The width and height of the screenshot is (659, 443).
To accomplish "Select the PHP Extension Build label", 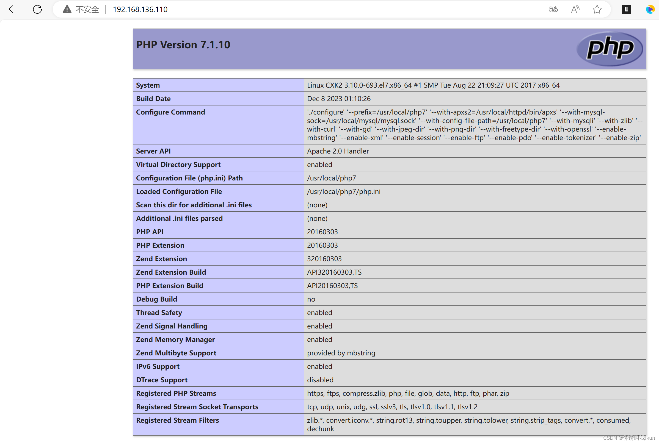I will click(169, 286).
